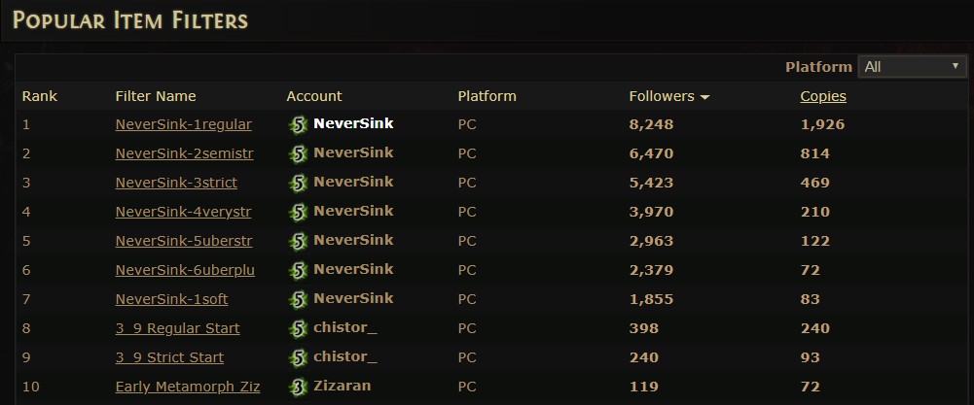Image resolution: width=974 pixels, height=405 pixels.
Task: Open the 3_9 Strict Start filter
Action: click(x=169, y=357)
